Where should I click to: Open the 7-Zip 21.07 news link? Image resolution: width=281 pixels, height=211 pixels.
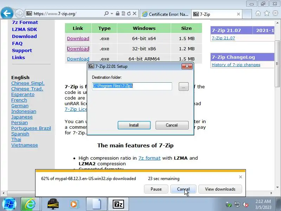223,38
